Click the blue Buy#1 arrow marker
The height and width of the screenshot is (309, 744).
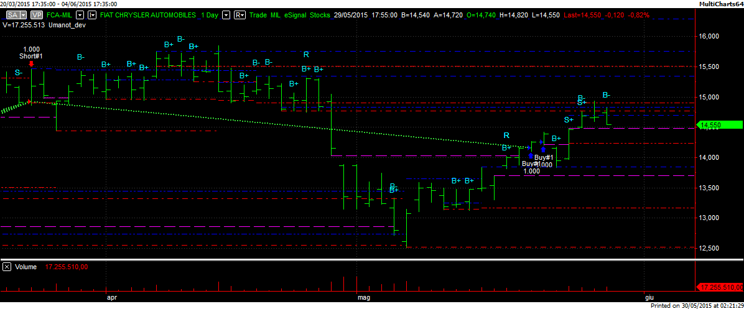pos(543,149)
